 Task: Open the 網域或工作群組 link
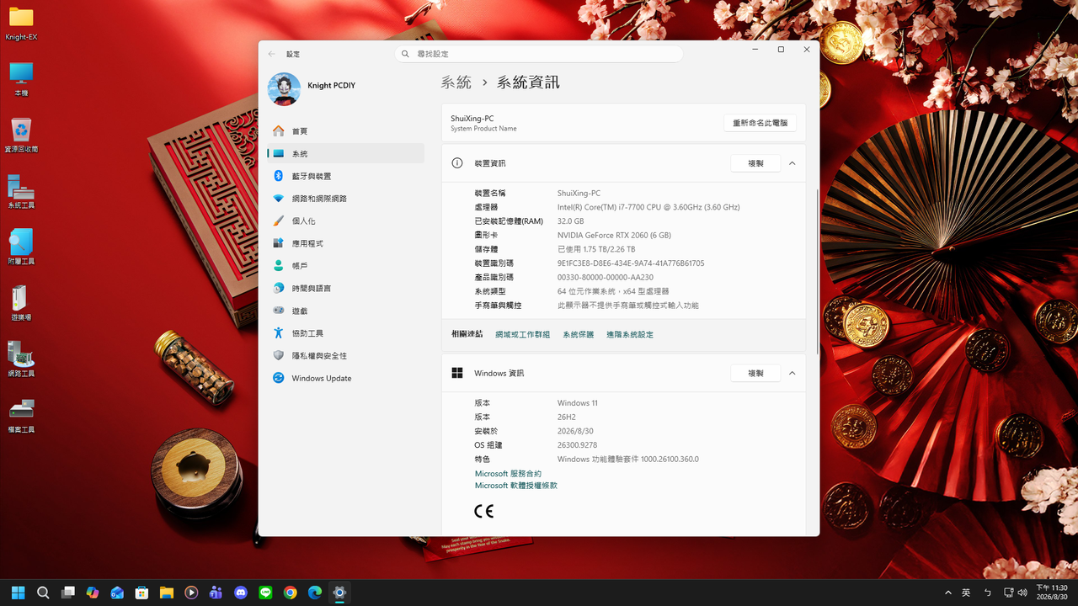[522, 335]
